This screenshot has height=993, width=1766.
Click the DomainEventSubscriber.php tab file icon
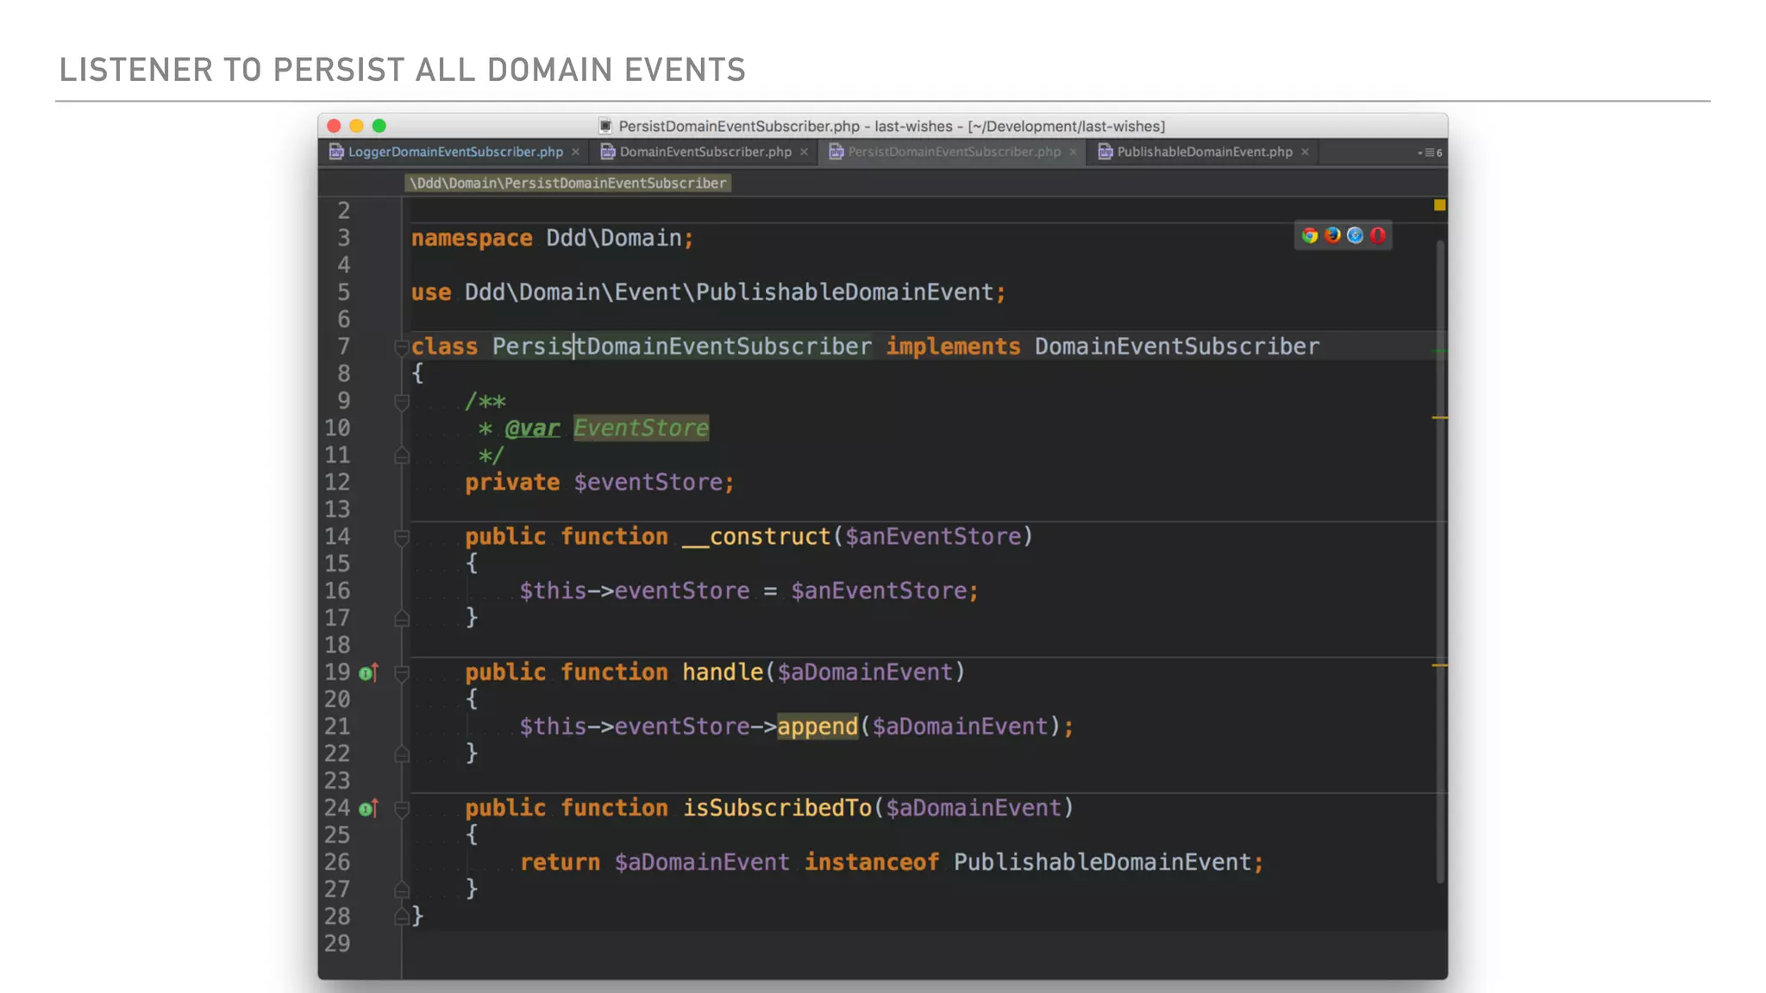[608, 152]
